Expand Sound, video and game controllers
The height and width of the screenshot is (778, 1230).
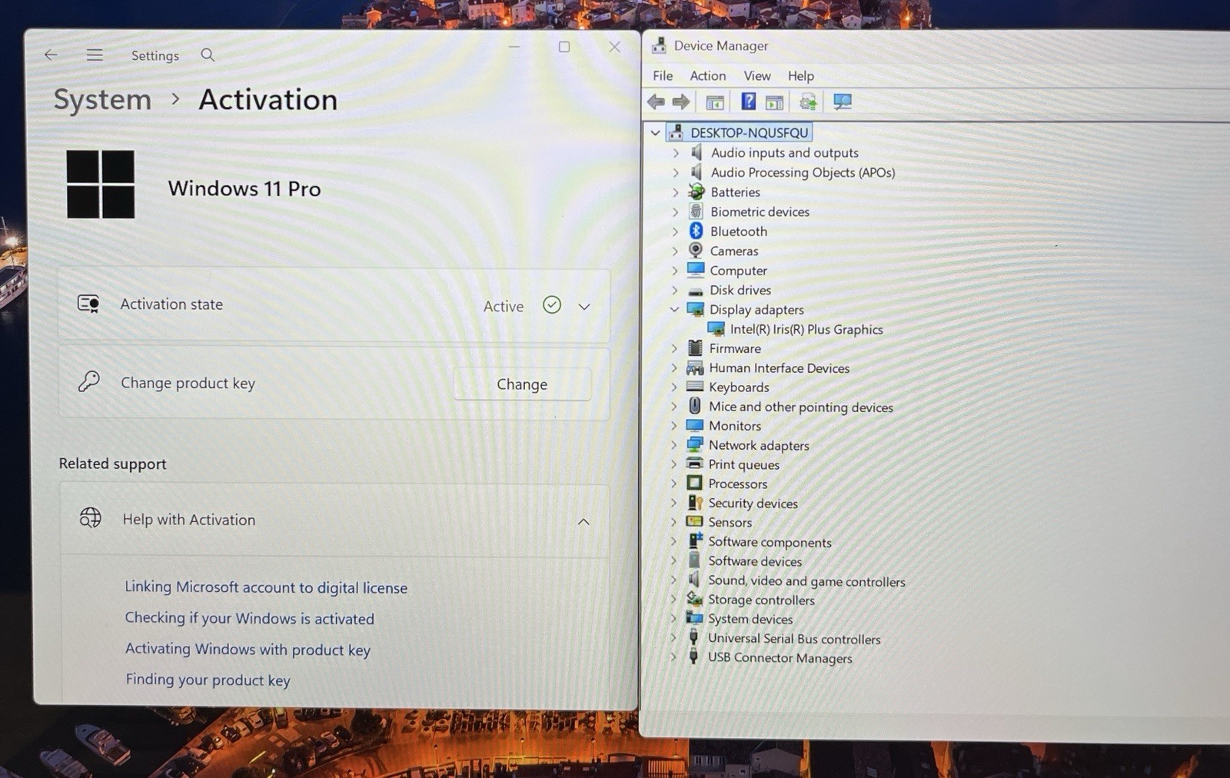point(673,580)
